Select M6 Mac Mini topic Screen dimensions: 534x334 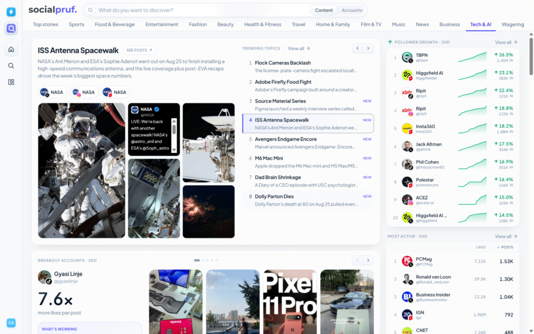[x=308, y=162]
